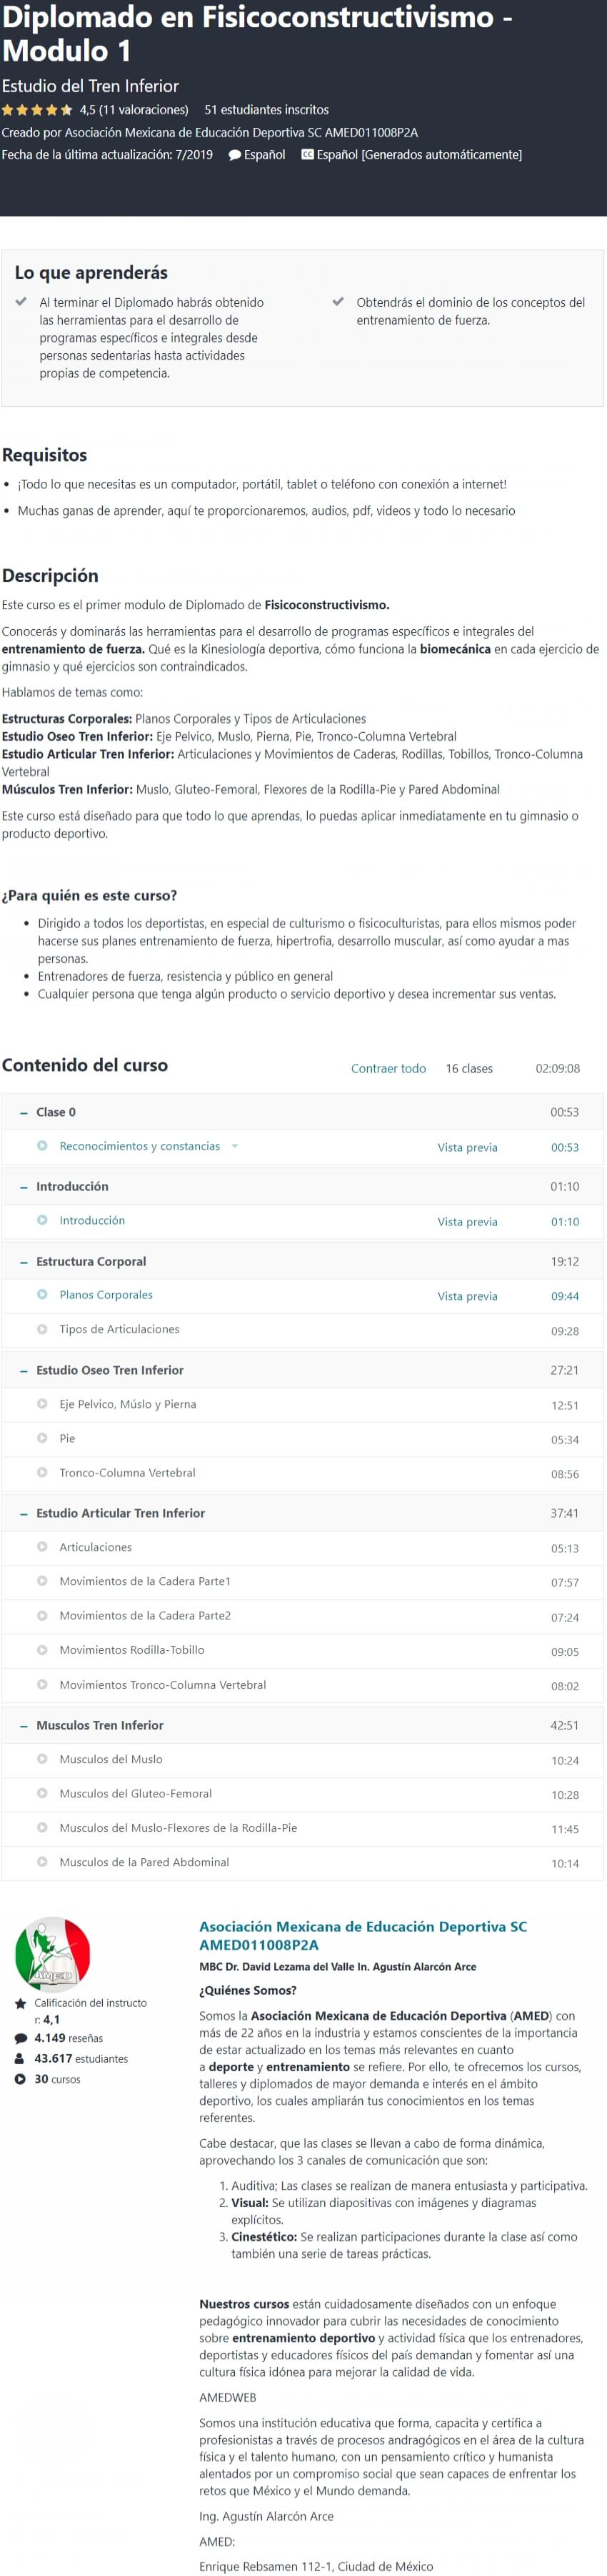Click Musculos de la Pared Abdominal title
The width and height of the screenshot is (607, 2576).
144,1862
